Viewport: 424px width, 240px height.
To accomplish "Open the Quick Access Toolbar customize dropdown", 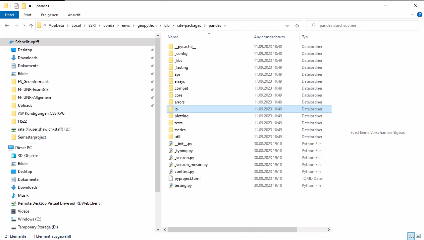I will point(30,6).
